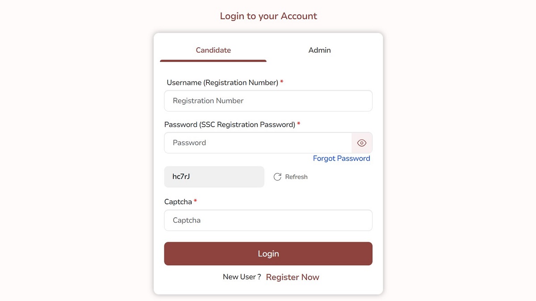Select the Captcha entry field
Screen dimensions: 536x301
click(x=268, y=220)
